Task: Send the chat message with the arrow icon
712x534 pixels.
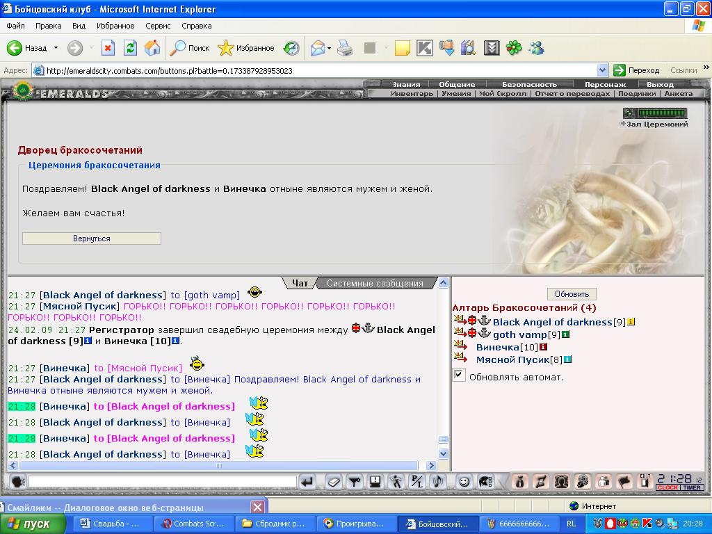Action: pyautogui.click(x=307, y=481)
